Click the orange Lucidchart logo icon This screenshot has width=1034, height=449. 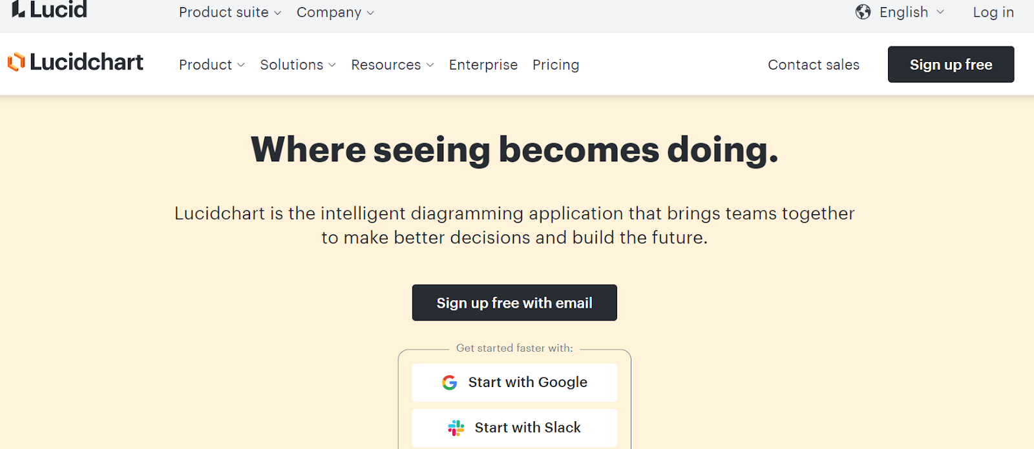[16, 62]
